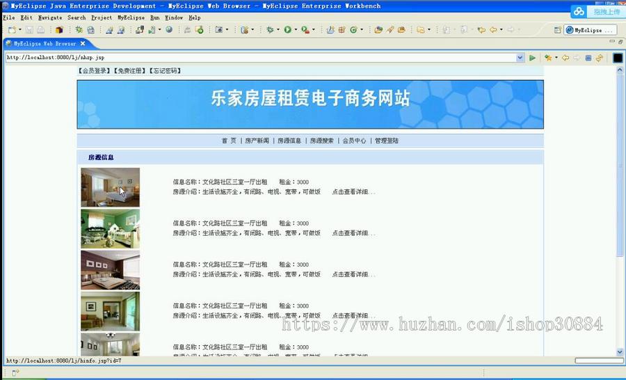Click the New file toolbar icon
The height and width of the screenshot is (380, 626).
[x=12, y=30]
